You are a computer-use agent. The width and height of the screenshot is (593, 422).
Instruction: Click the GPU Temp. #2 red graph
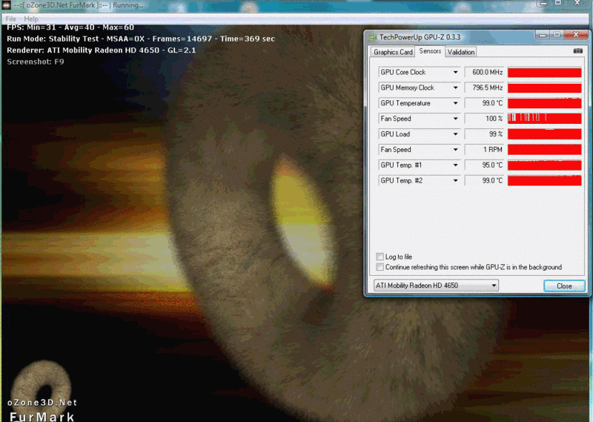(x=544, y=180)
